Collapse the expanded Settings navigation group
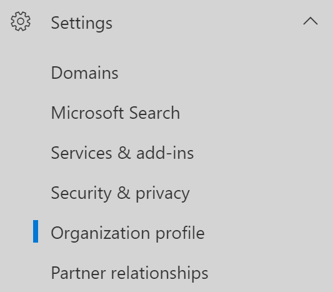 [x=311, y=21]
